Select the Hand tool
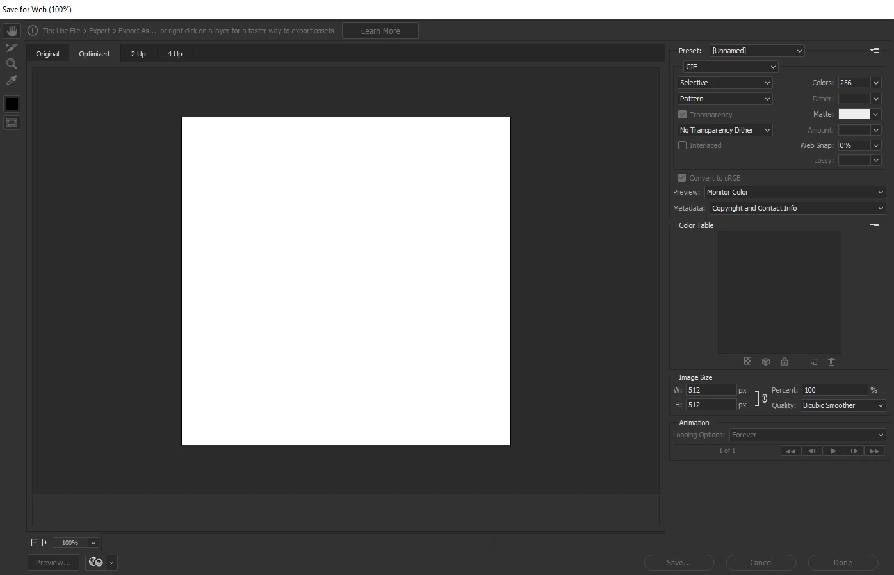 (12, 31)
